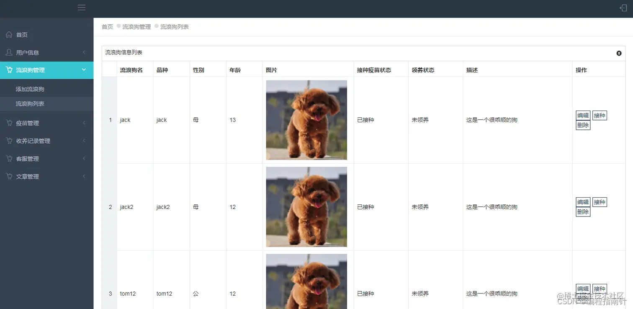Open dog photo thumbnail in jack2 row
This screenshot has width=633, height=309.
[x=306, y=207]
